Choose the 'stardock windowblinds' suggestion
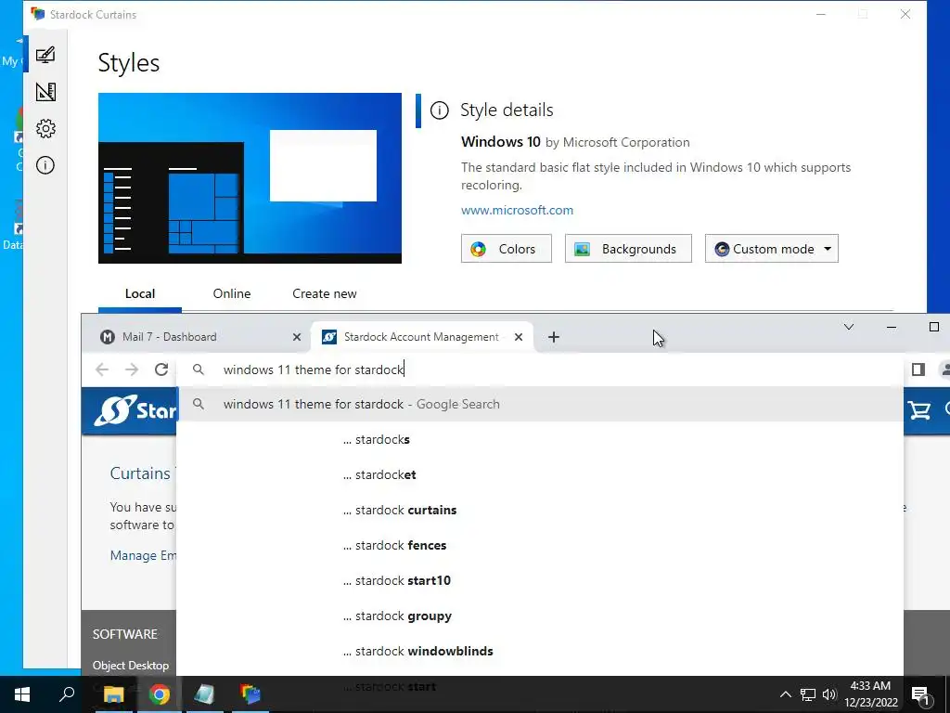950x713 pixels. point(540,651)
